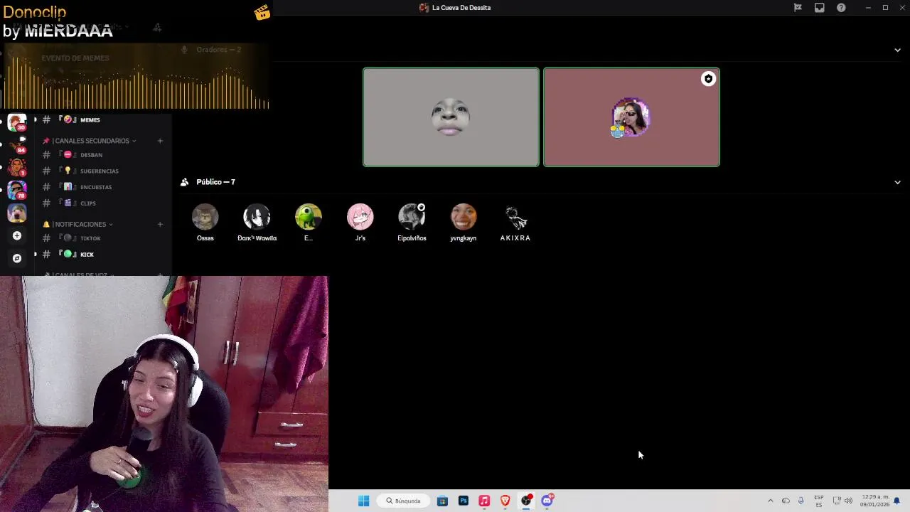The width and height of the screenshot is (910, 512).
Task: Open AKIXRA audience avatar
Action: click(x=515, y=217)
